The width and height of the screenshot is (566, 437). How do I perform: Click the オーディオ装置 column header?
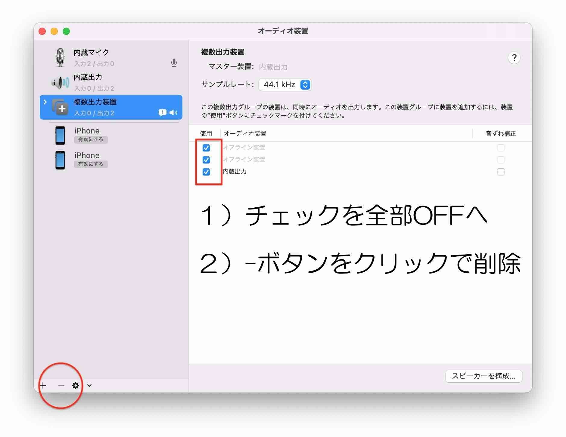(245, 133)
